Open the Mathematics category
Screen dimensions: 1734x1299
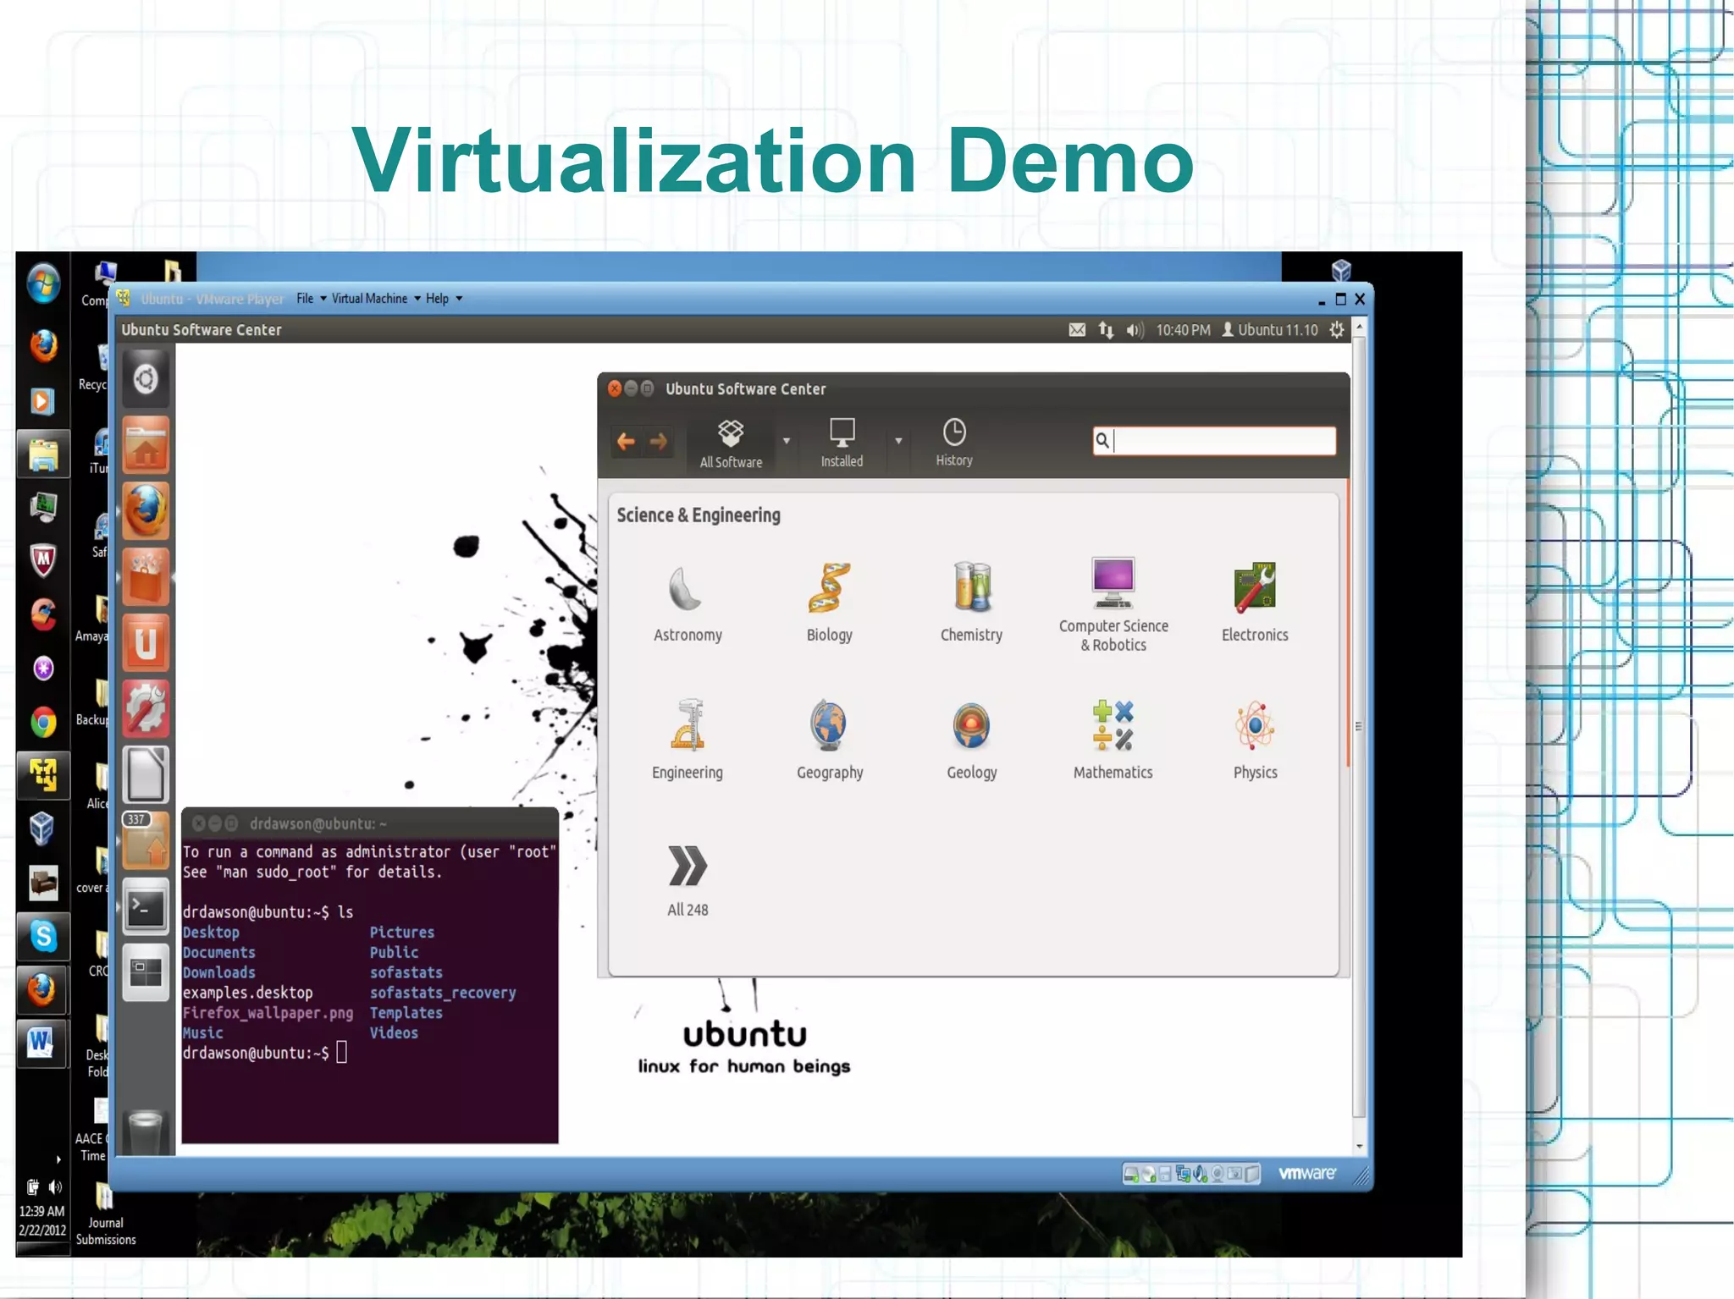pyautogui.click(x=1113, y=740)
